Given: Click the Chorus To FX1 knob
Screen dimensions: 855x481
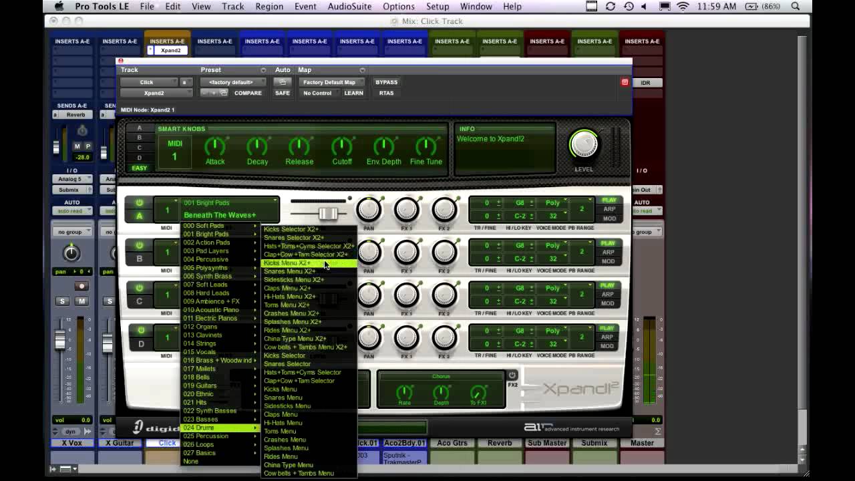Looking at the screenshot, I should click(478, 392).
